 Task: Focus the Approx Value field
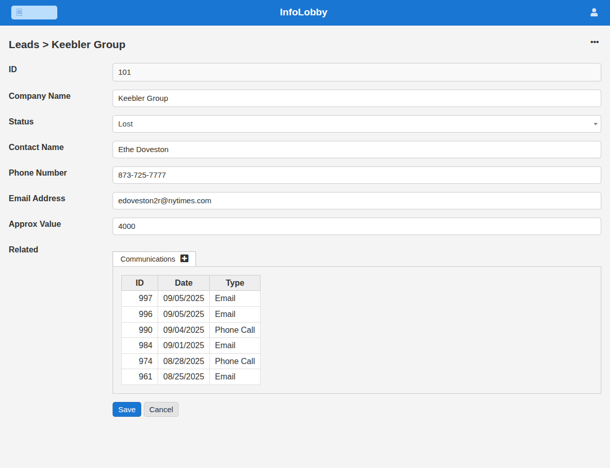pyautogui.click(x=356, y=226)
